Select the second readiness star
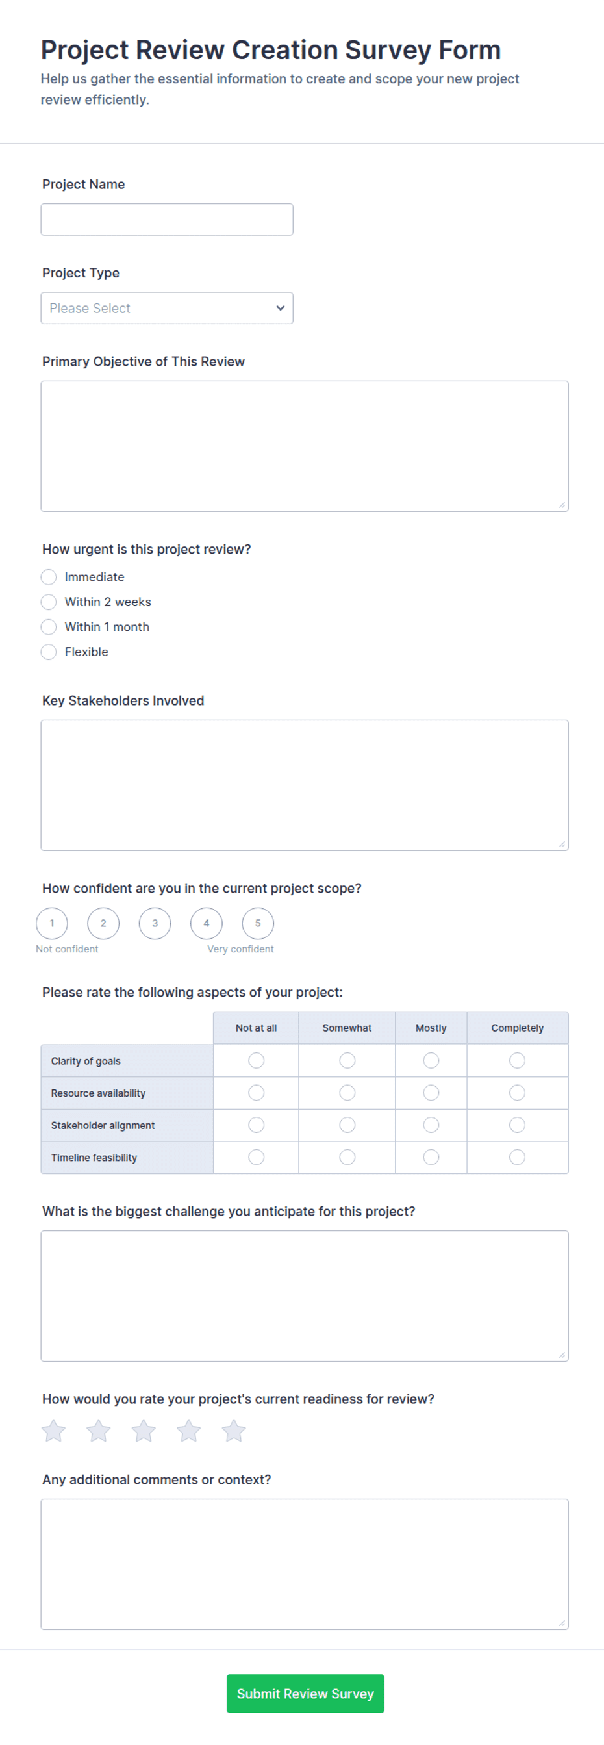The height and width of the screenshot is (1745, 604). (x=99, y=1431)
